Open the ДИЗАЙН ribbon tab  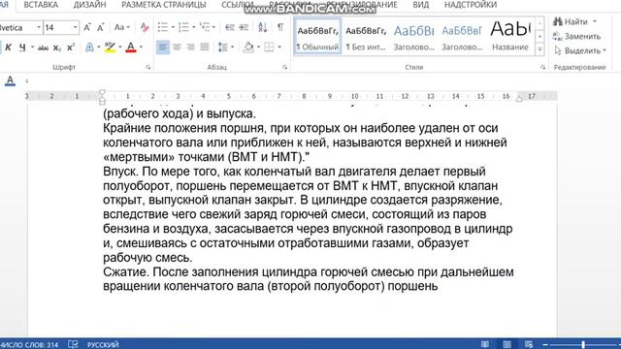(89, 5)
